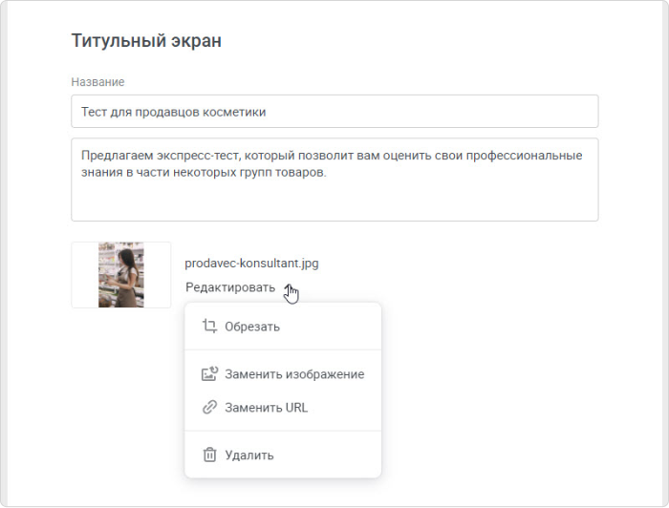Click the chain link icon for URL
Image resolution: width=669 pixels, height=508 pixels.
(209, 408)
